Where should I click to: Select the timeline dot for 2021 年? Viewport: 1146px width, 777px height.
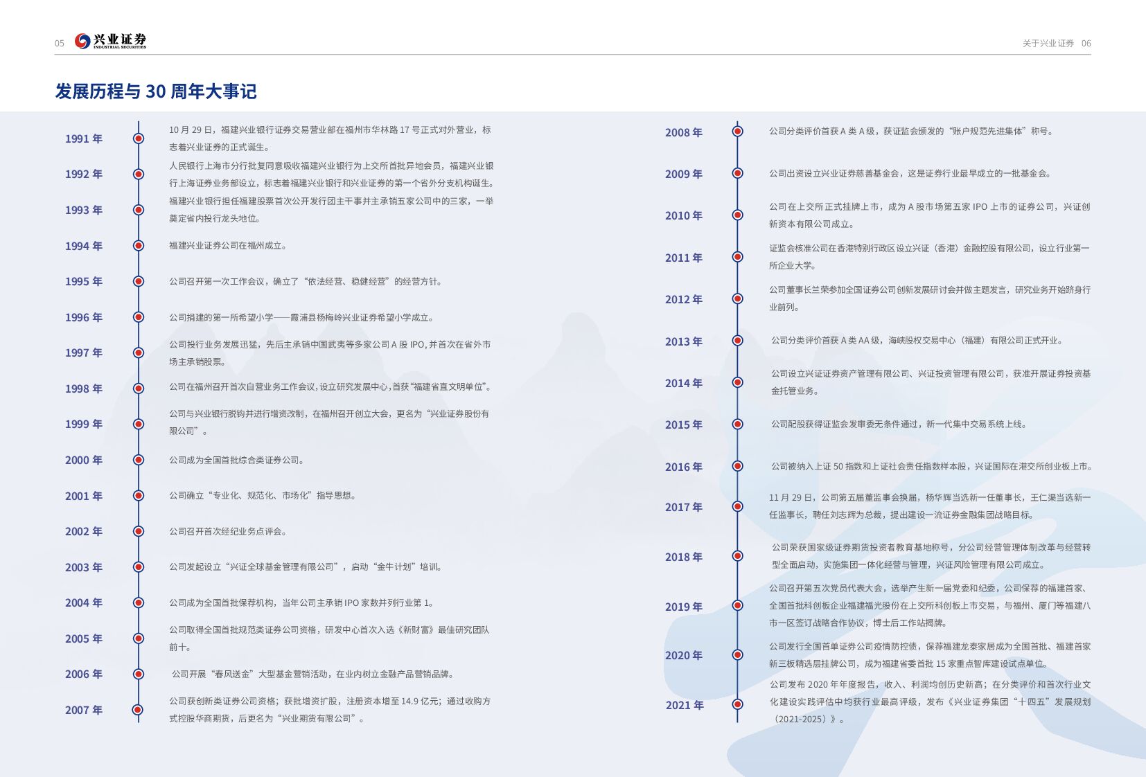[x=738, y=704]
